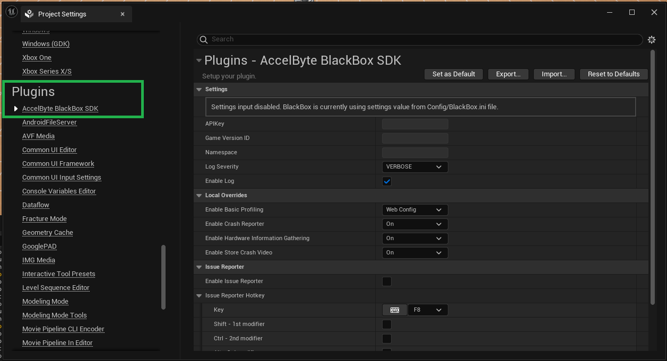667x361 pixels.
Task: Open Movie Pipeline CLI Encoder settings
Action: click(x=63, y=329)
